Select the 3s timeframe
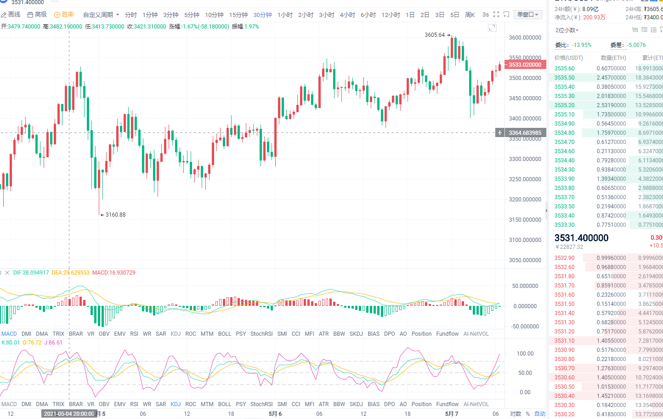 point(486,15)
